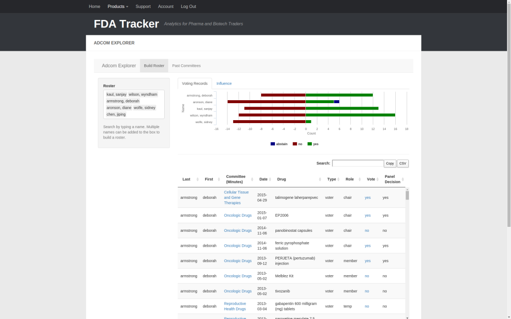Screen dimensions: 511x319
Task: Sort table by Role column arrows
Action: coord(359,179)
